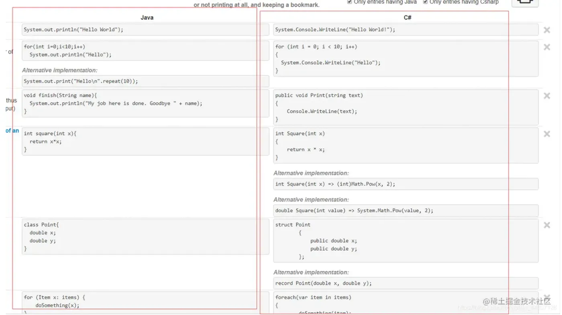Remove the Point struct row via X icon
562x315 pixels.
point(547,225)
